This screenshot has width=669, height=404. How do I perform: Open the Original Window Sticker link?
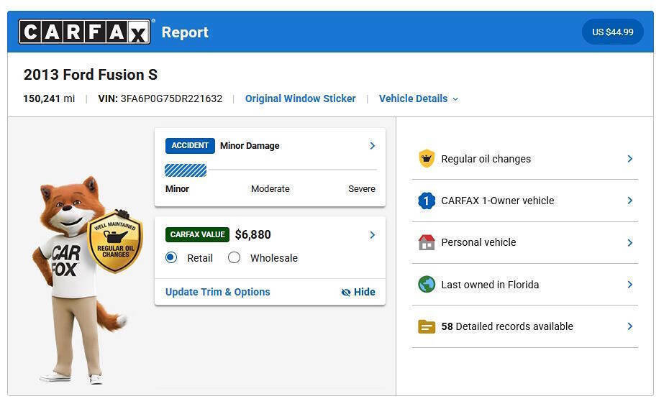tap(300, 98)
